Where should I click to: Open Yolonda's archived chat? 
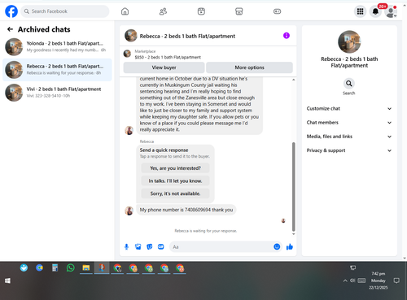tap(57, 46)
